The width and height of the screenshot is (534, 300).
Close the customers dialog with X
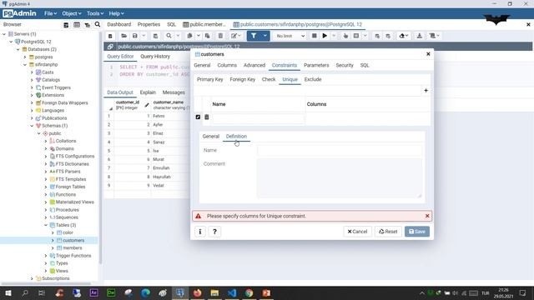[x=428, y=54]
